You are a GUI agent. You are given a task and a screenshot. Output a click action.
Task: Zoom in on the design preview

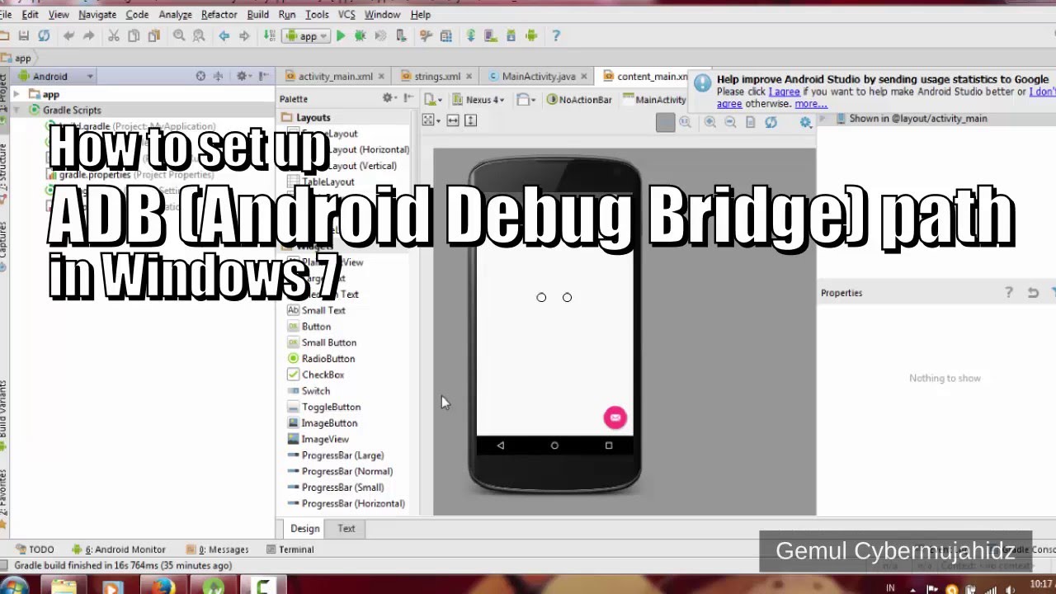pyautogui.click(x=709, y=122)
